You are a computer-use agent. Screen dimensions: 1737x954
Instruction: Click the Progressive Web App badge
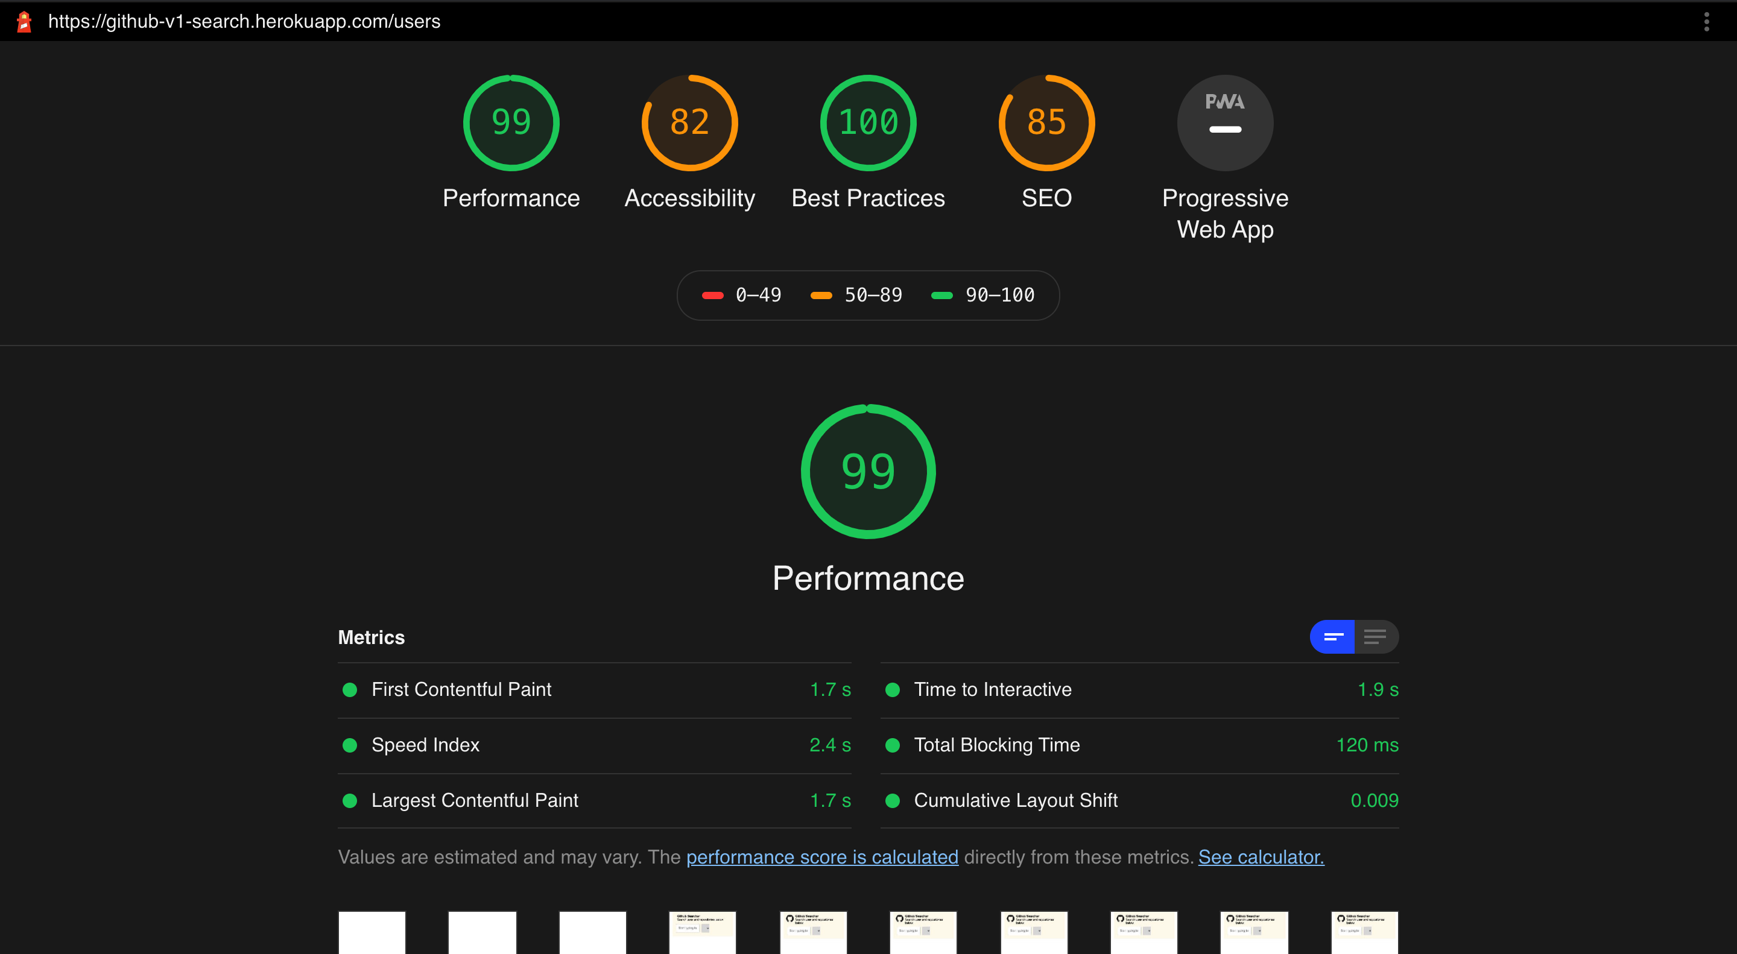pos(1224,122)
